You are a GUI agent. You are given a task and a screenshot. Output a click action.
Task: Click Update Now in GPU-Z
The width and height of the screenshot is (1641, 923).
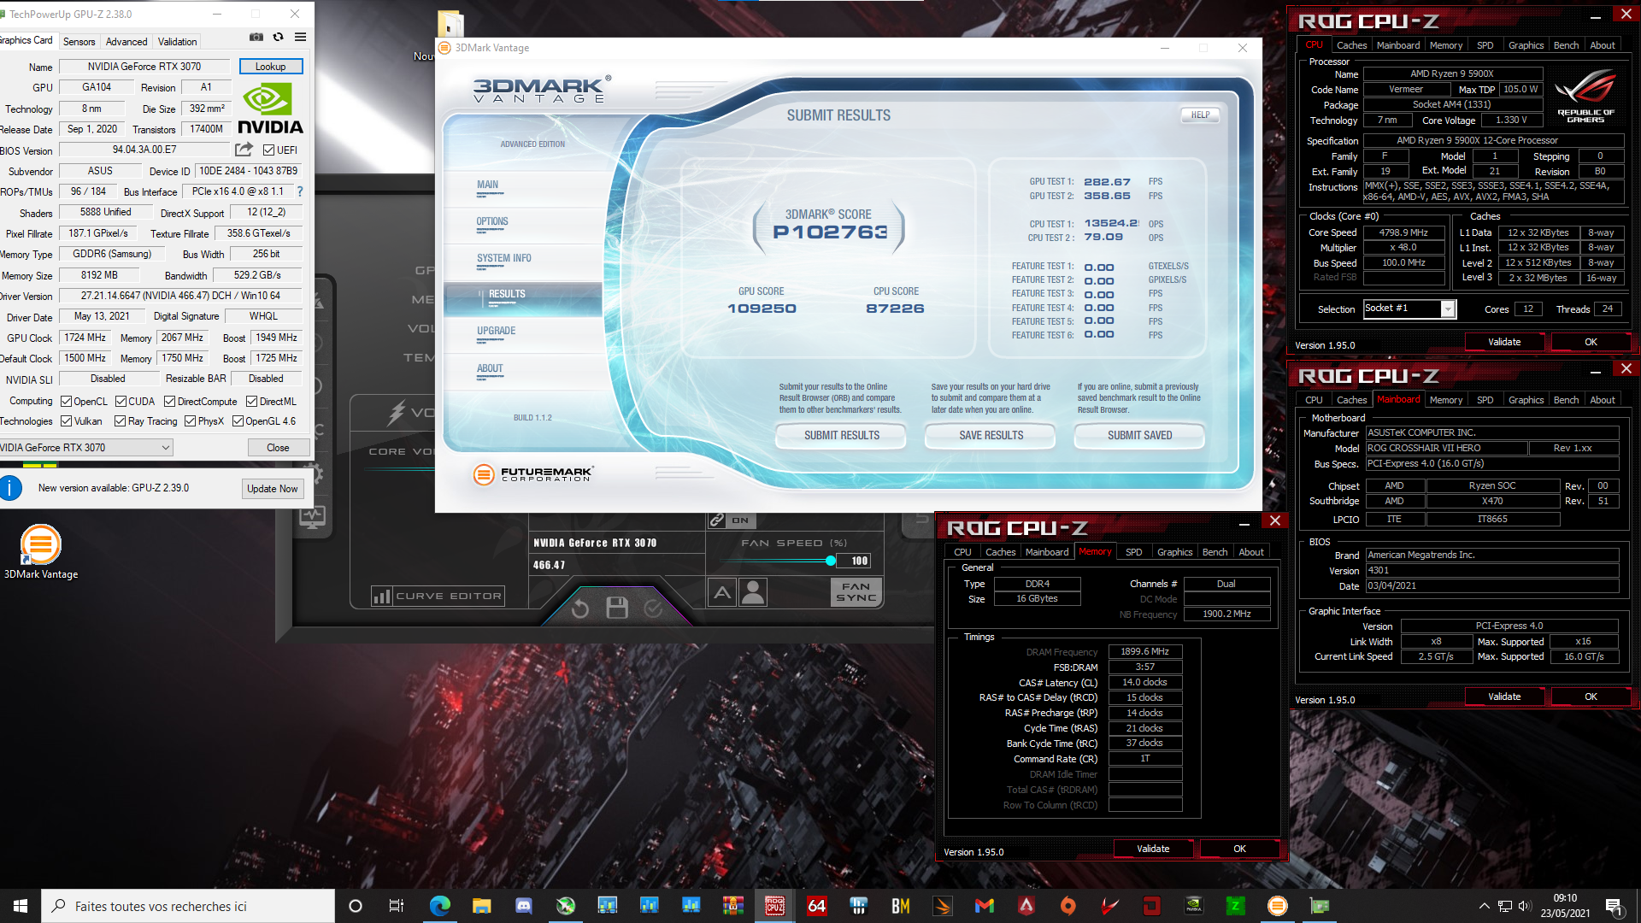272,489
